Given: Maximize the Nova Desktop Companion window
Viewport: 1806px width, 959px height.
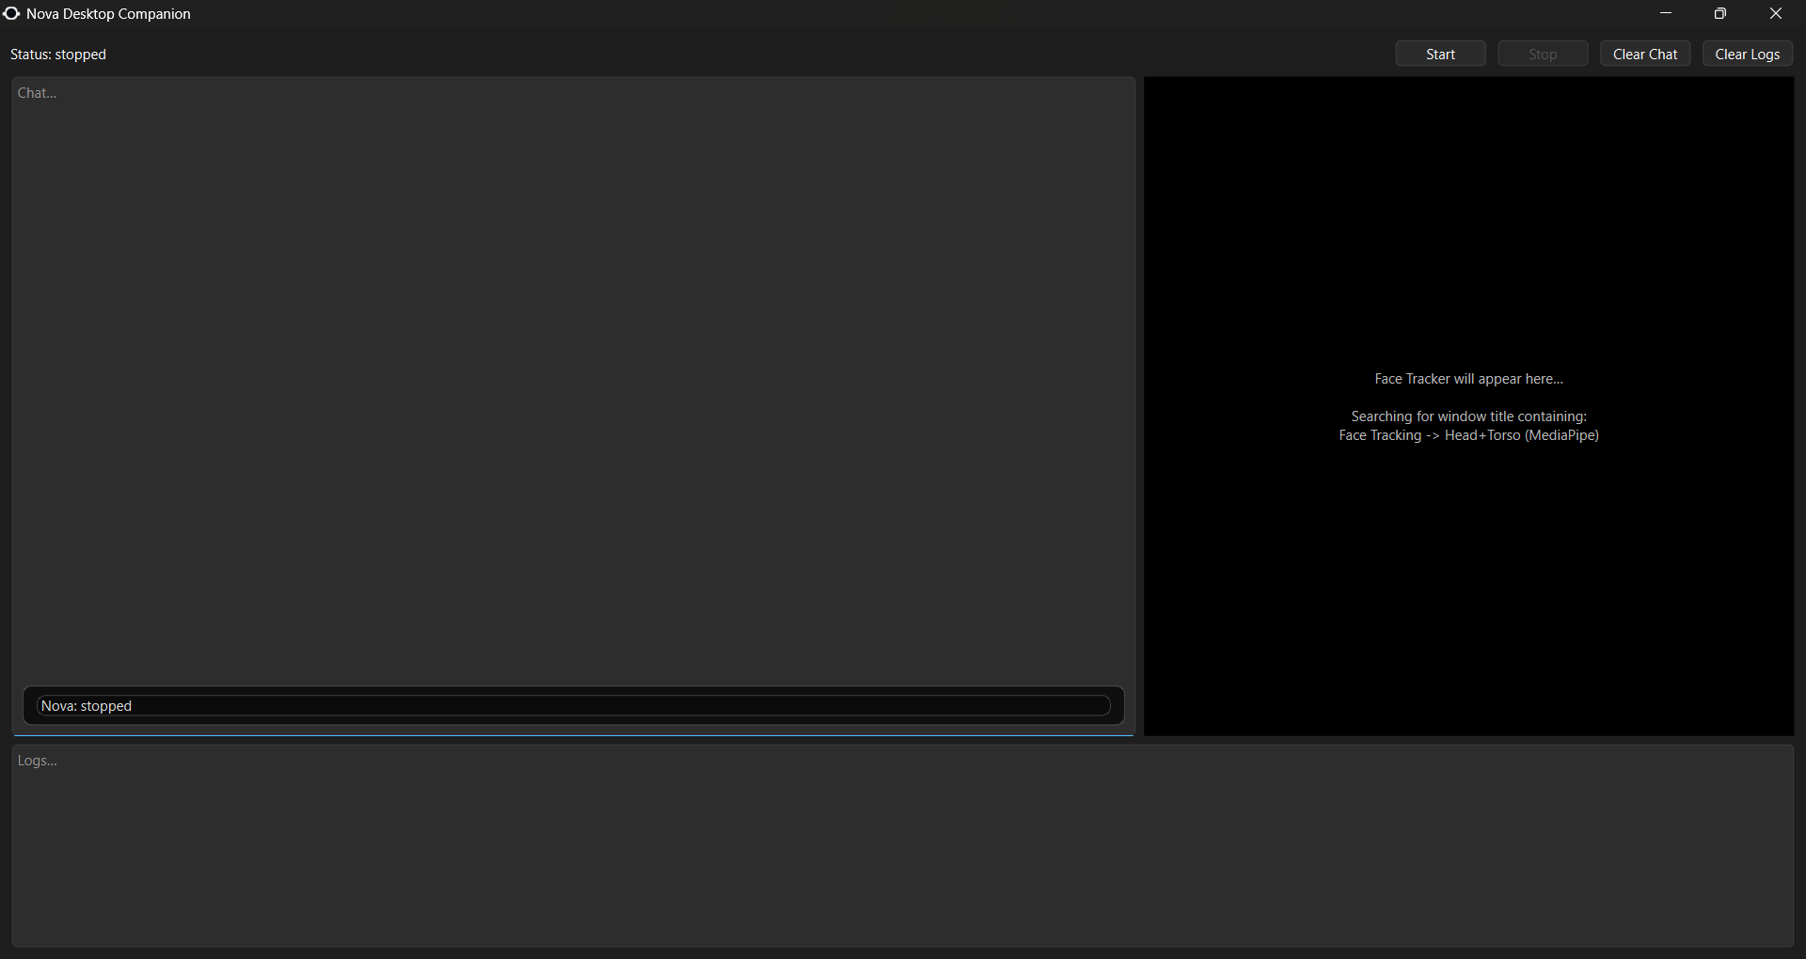Looking at the screenshot, I should [x=1720, y=13].
